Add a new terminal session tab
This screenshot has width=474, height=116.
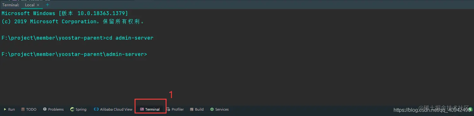point(47,5)
